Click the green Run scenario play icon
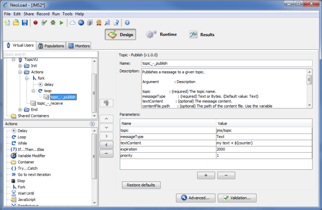 point(61,23)
